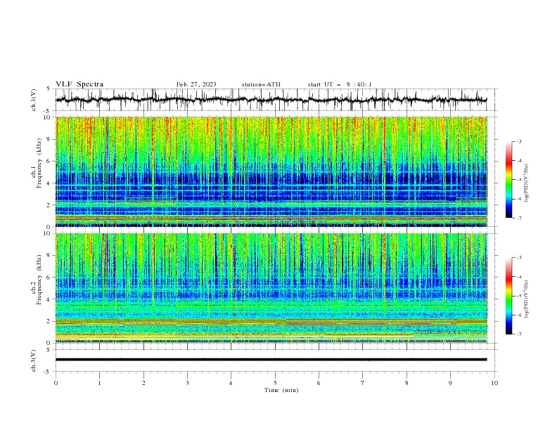Click the time axis tick label "1"
The image size is (557, 430).
pos(99,383)
